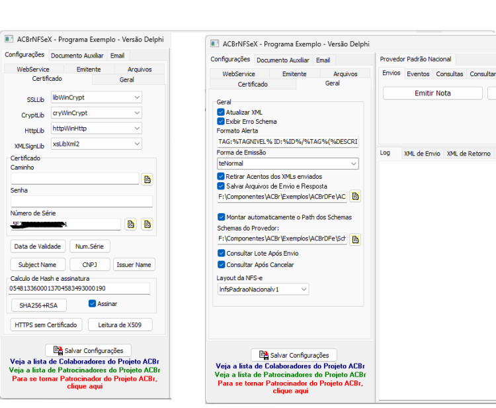Click the SHA256+RSA button

pos(38,305)
